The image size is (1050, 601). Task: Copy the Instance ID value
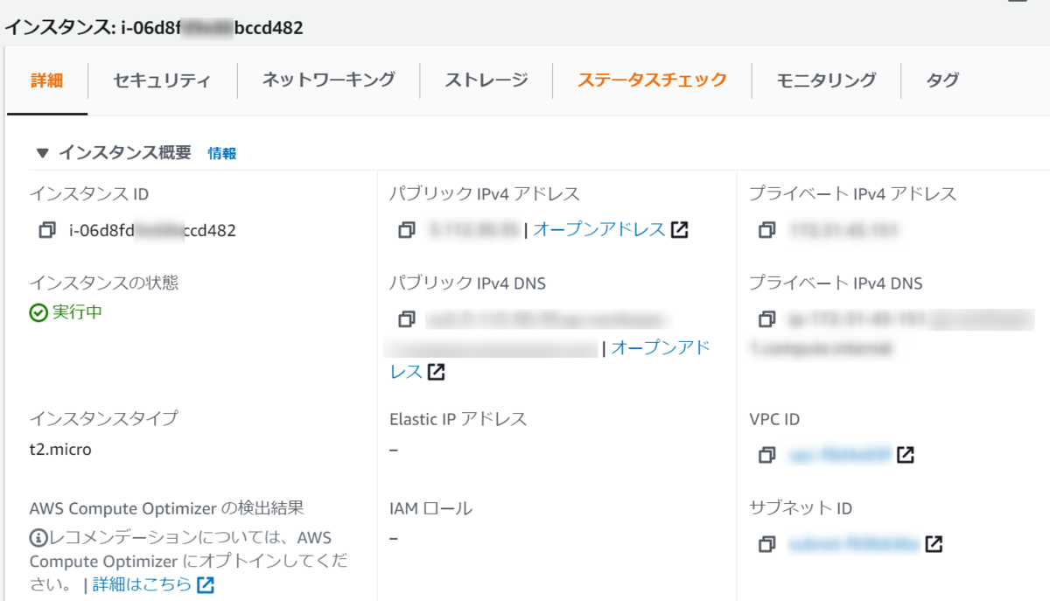(x=47, y=231)
